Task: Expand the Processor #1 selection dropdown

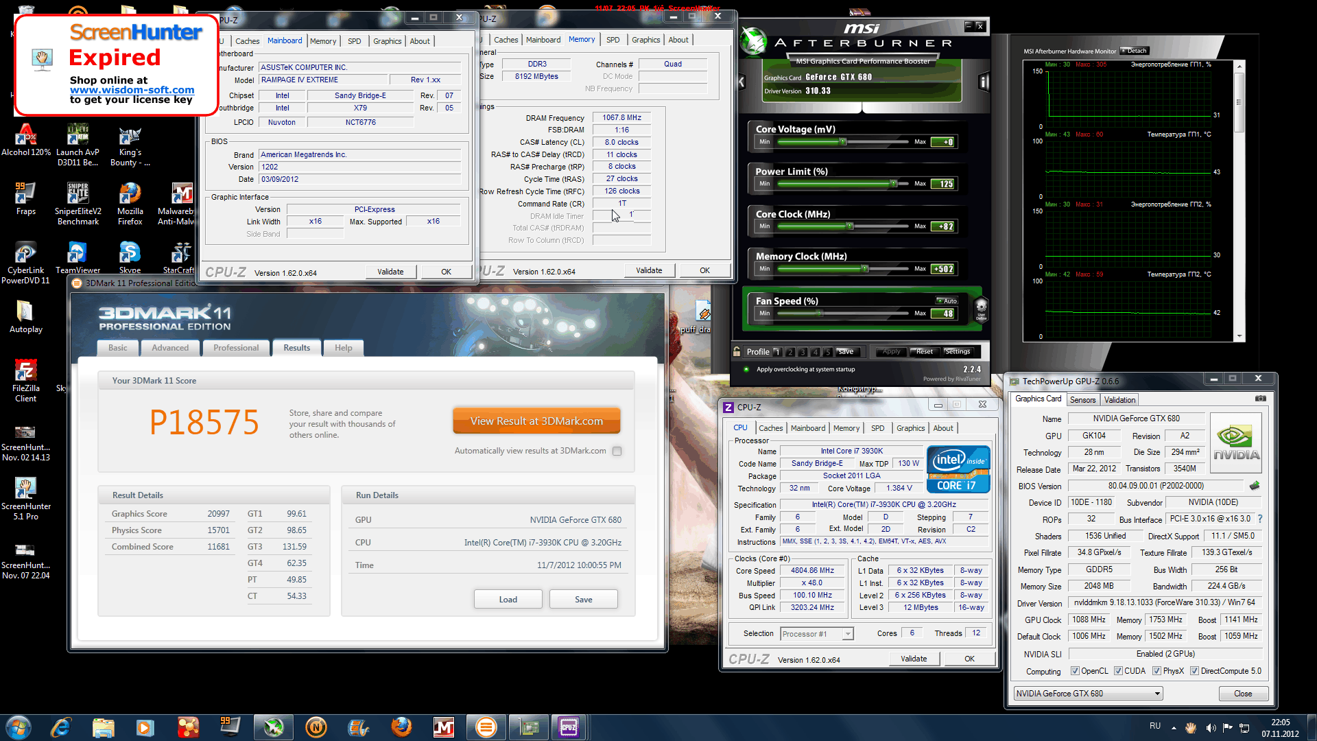Action: tap(848, 634)
